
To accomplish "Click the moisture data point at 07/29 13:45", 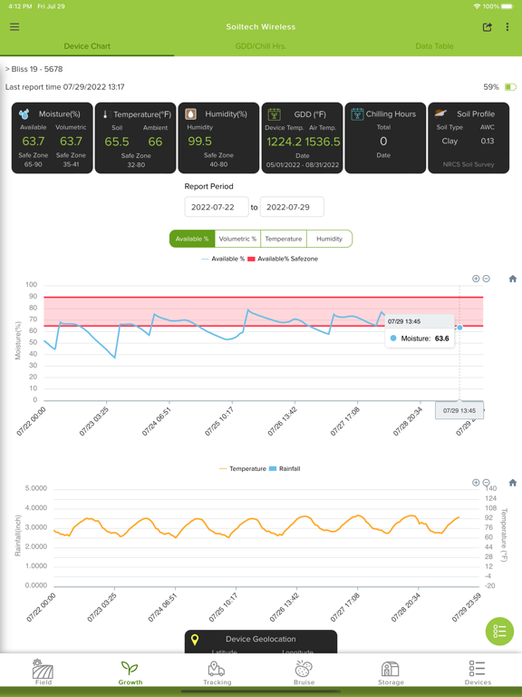I will pos(459,328).
